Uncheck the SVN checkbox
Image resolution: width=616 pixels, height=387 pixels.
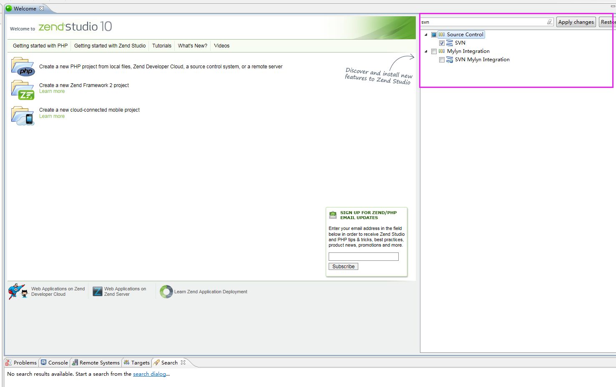pos(442,43)
